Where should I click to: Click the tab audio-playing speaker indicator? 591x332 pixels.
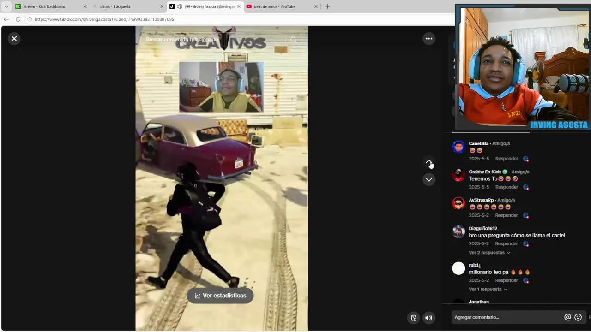180,6
